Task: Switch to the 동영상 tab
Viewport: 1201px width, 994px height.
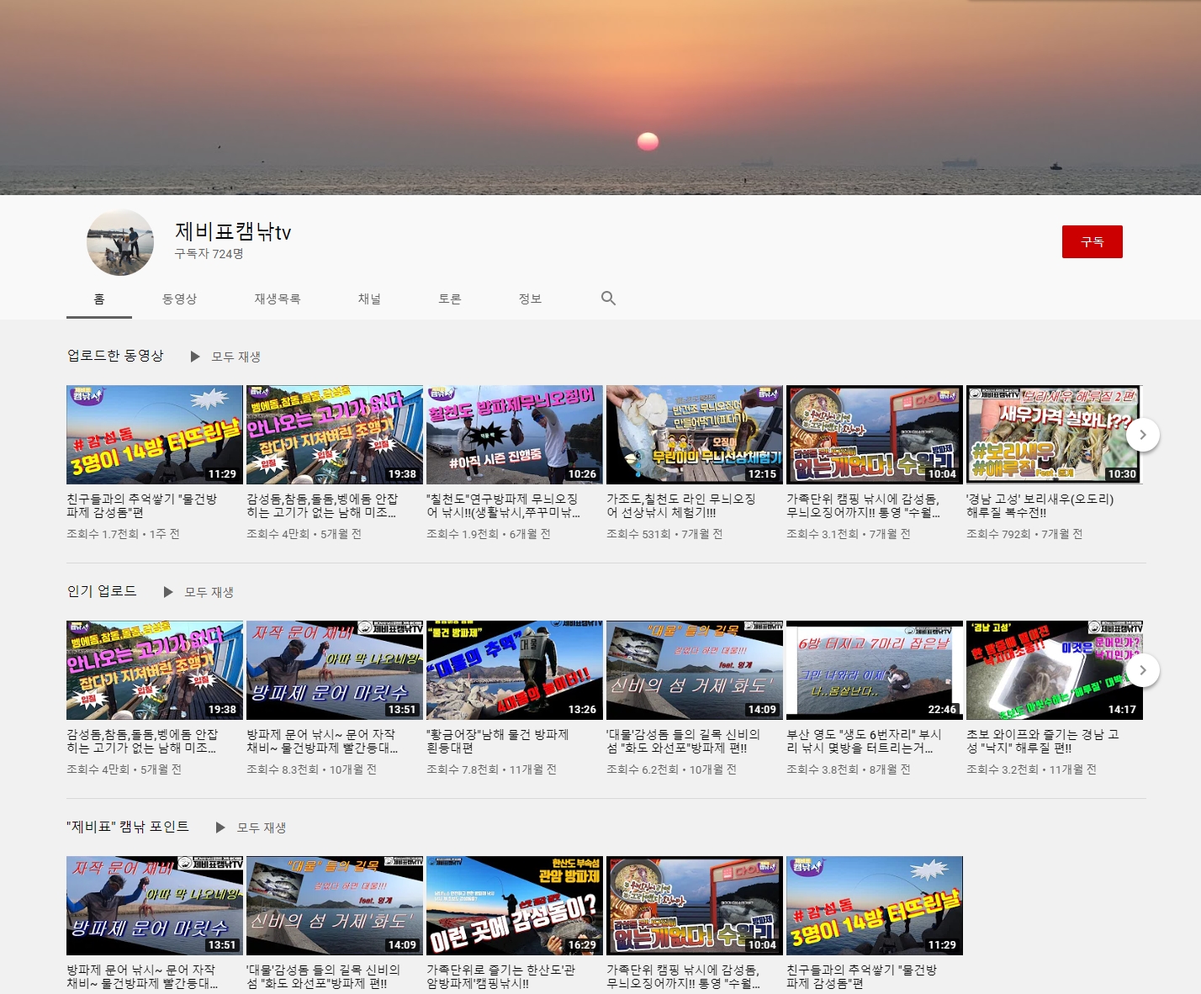Action: (179, 299)
